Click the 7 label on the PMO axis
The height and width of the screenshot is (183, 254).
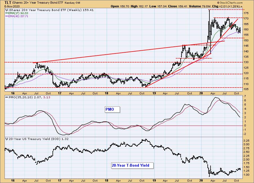[245, 96]
